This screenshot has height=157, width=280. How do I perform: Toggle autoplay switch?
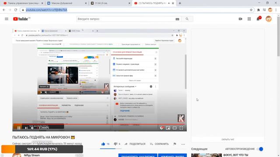[260, 149]
